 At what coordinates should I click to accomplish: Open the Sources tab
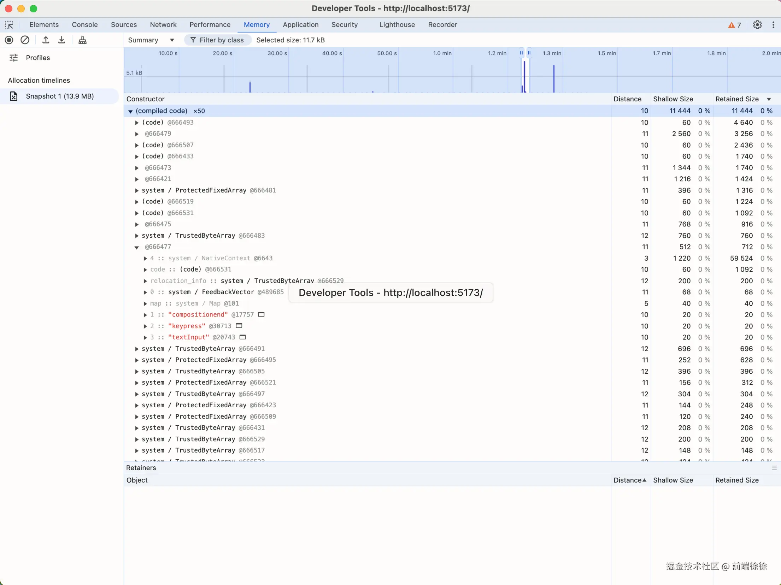point(124,25)
